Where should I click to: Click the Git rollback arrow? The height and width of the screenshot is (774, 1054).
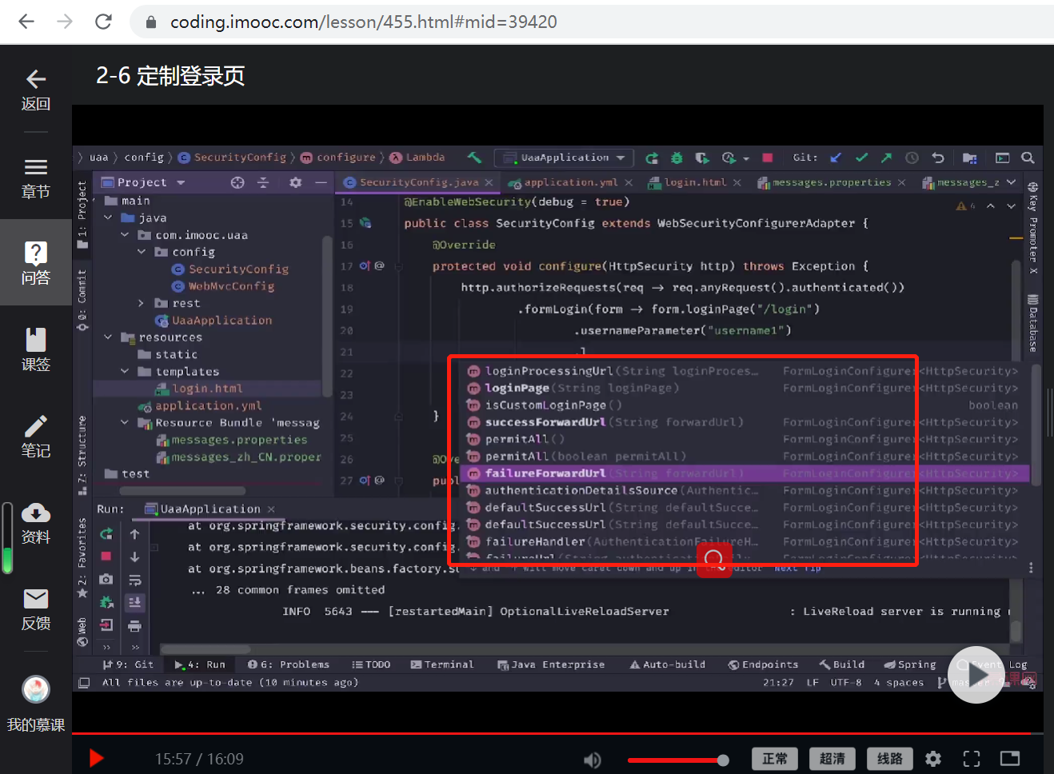pyautogui.click(x=938, y=158)
